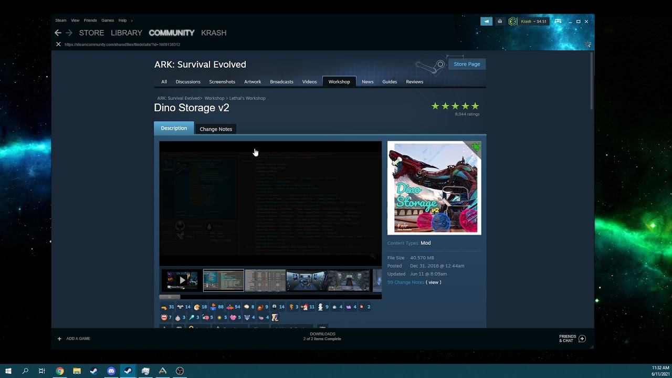Click the Dino Storage v2 mod cover image

[x=434, y=188]
